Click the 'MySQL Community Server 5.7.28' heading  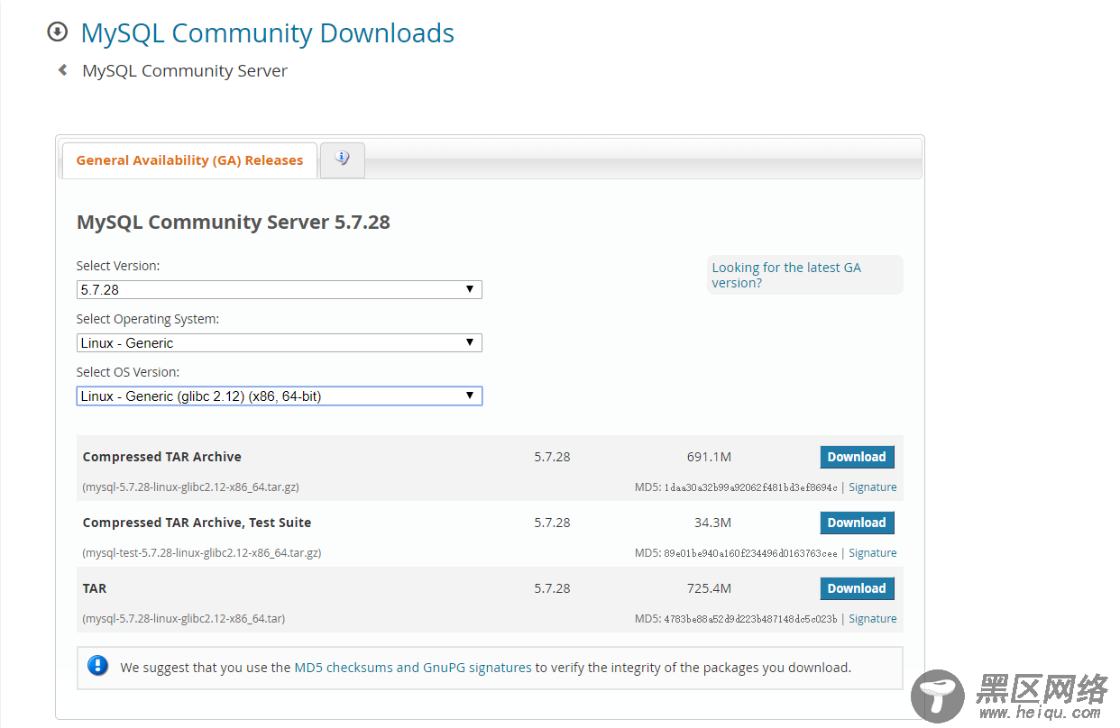[x=234, y=223]
